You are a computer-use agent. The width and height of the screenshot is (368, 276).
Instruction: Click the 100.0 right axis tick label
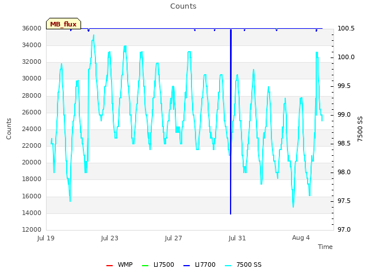(x=346, y=57)
